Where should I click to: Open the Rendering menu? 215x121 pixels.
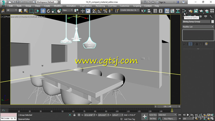tap(100, 6)
